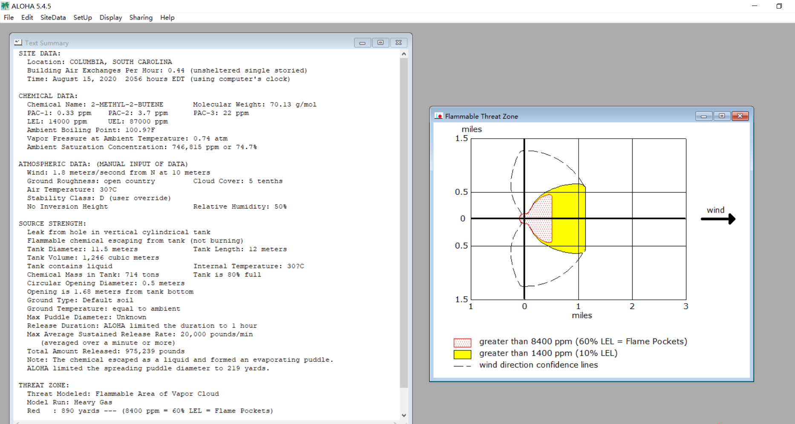Open the Display menu
The width and height of the screenshot is (795, 424).
111,17
